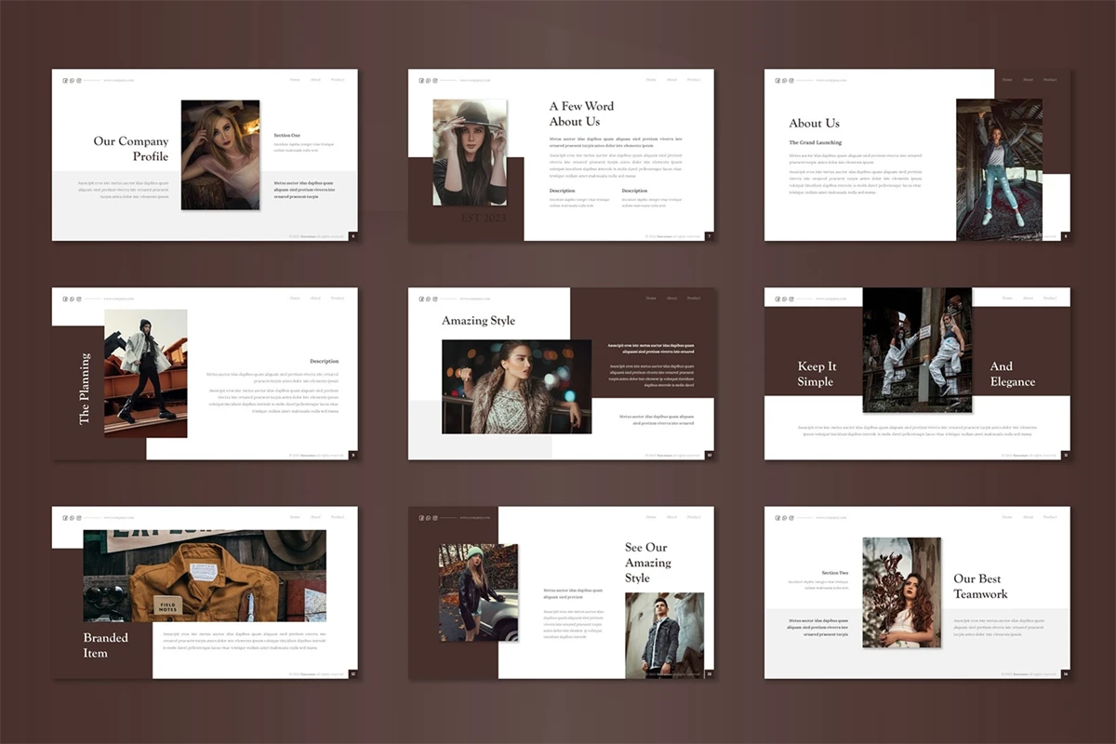Viewport: 1116px width, 744px height.
Task: Click Facebook icon on Our Best Teamwork slide
Action: point(778,517)
